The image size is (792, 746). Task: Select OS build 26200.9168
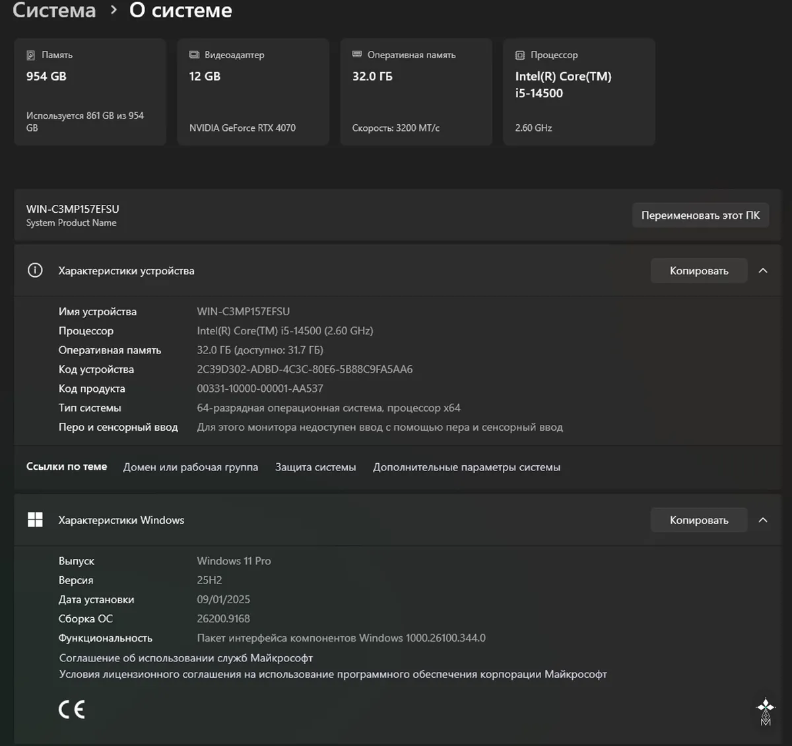pos(223,618)
